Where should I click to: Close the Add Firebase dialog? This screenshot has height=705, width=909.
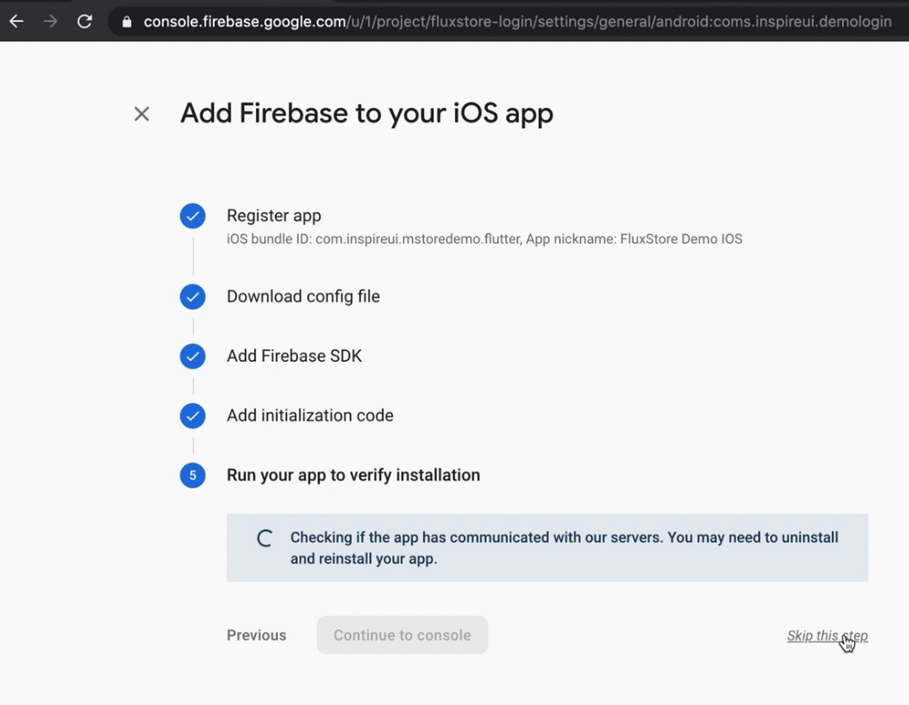tap(142, 114)
